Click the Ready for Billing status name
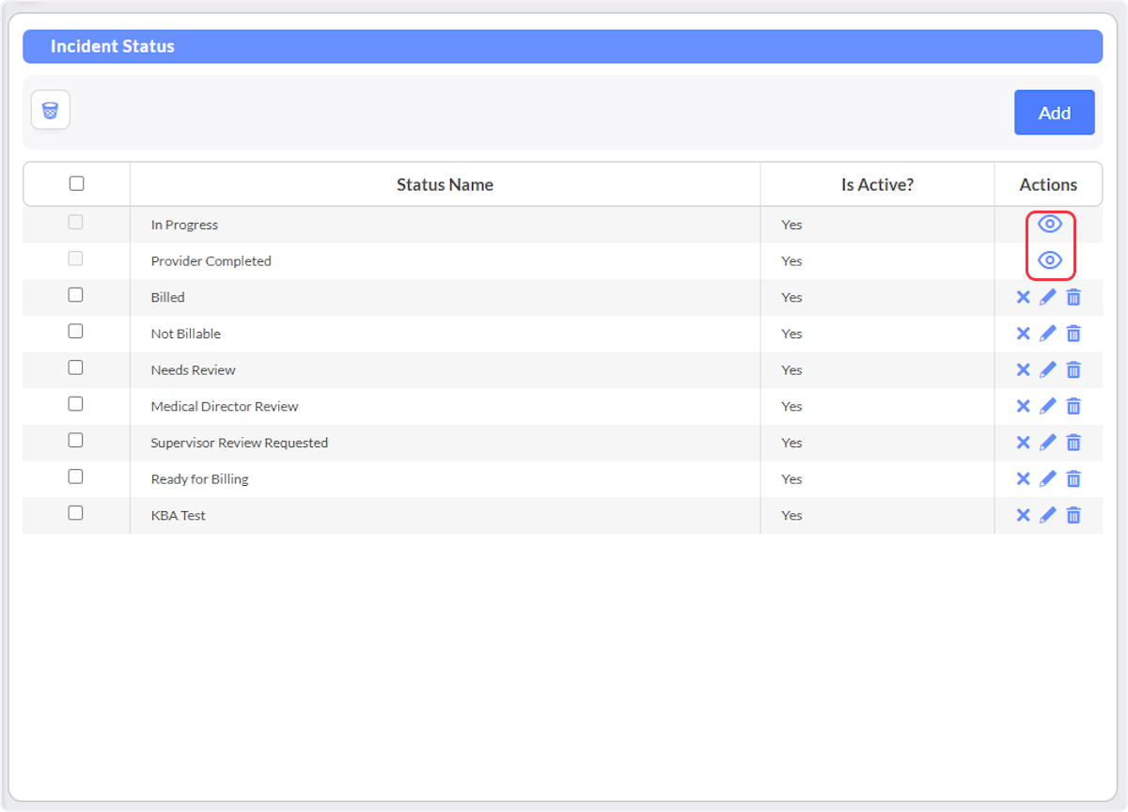 coord(199,479)
